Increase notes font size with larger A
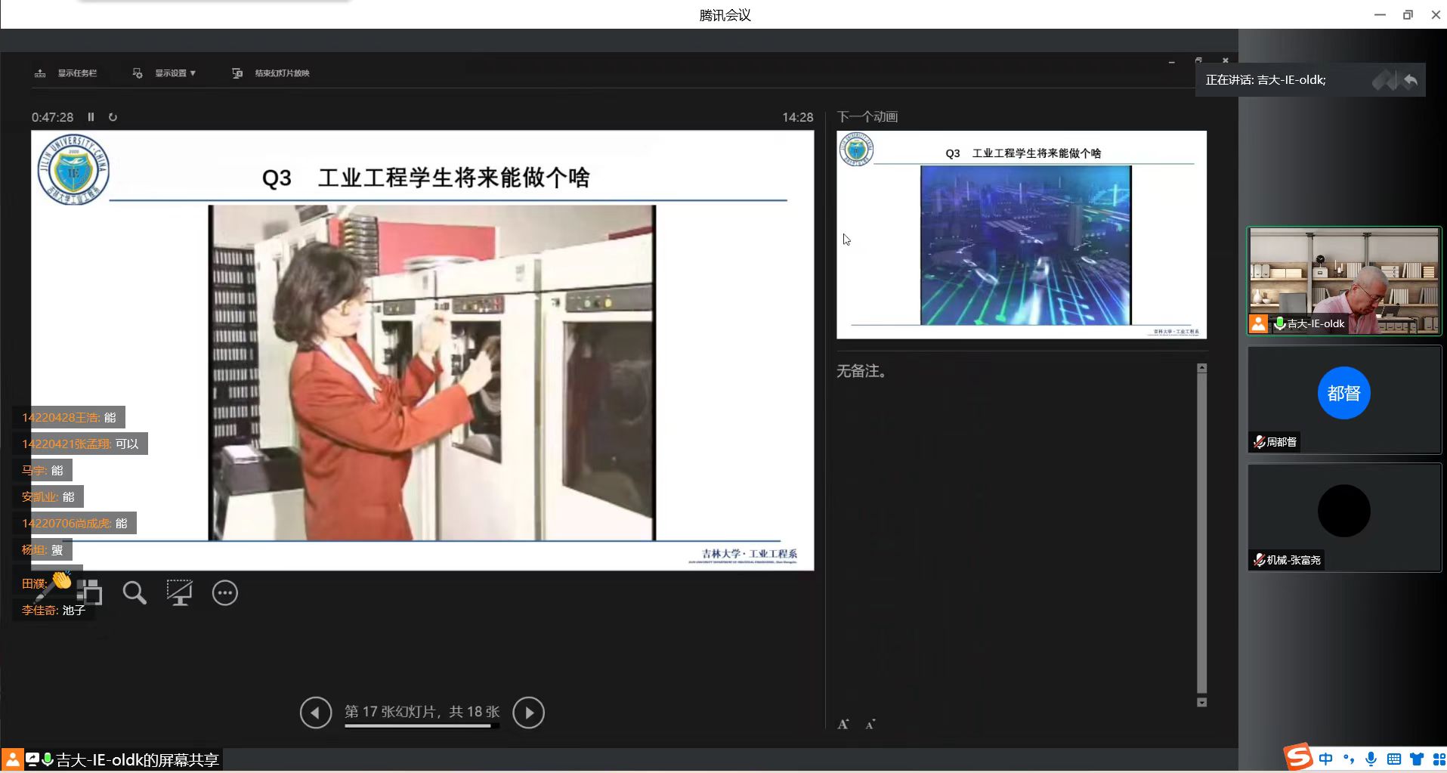Viewport: 1447px width, 773px height. pyautogui.click(x=843, y=724)
